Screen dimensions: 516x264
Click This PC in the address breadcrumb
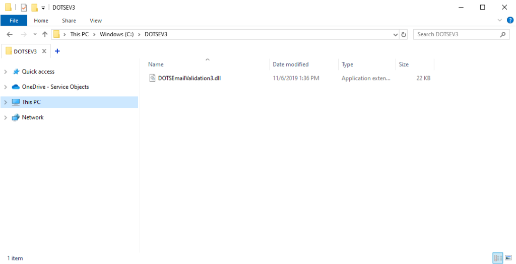click(x=80, y=34)
